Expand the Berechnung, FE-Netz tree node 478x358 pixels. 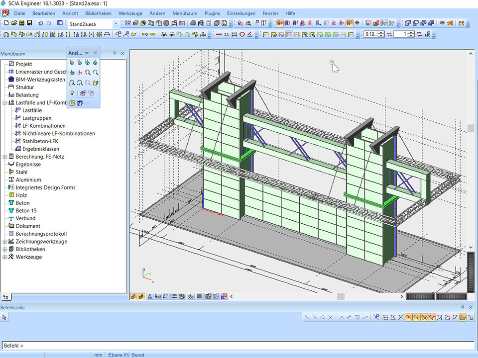pyautogui.click(x=4, y=157)
